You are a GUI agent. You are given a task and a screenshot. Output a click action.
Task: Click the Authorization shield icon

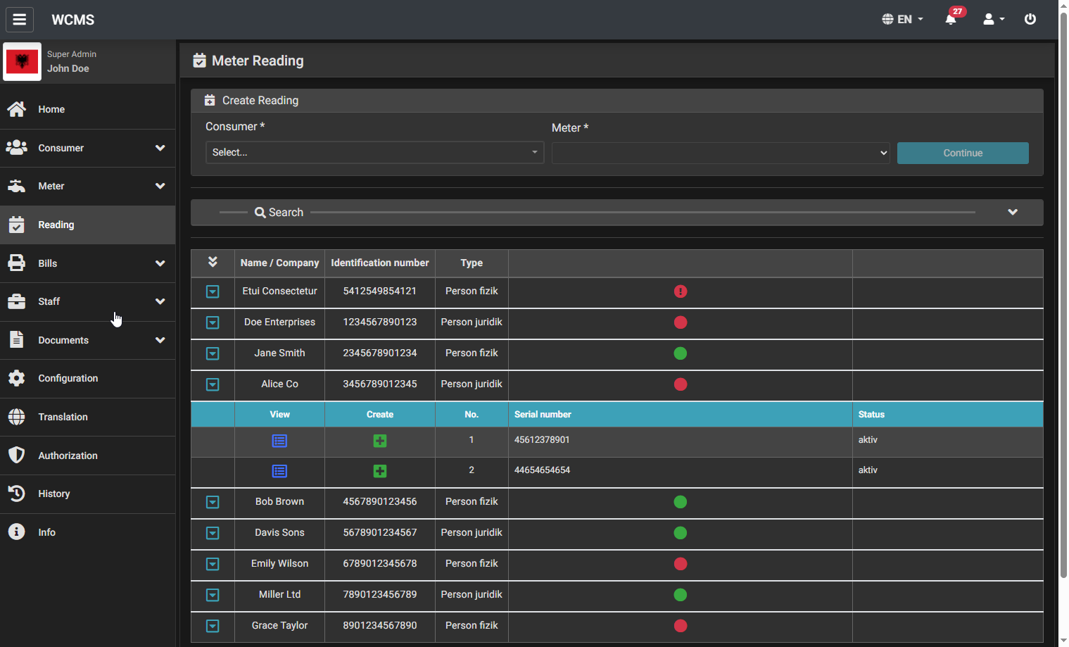(17, 456)
